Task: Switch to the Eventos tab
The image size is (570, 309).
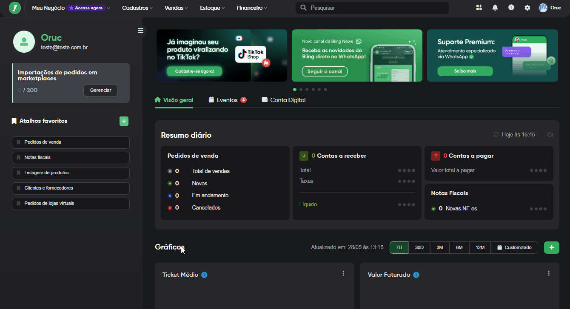Action: pyautogui.click(x=227, y=100)
